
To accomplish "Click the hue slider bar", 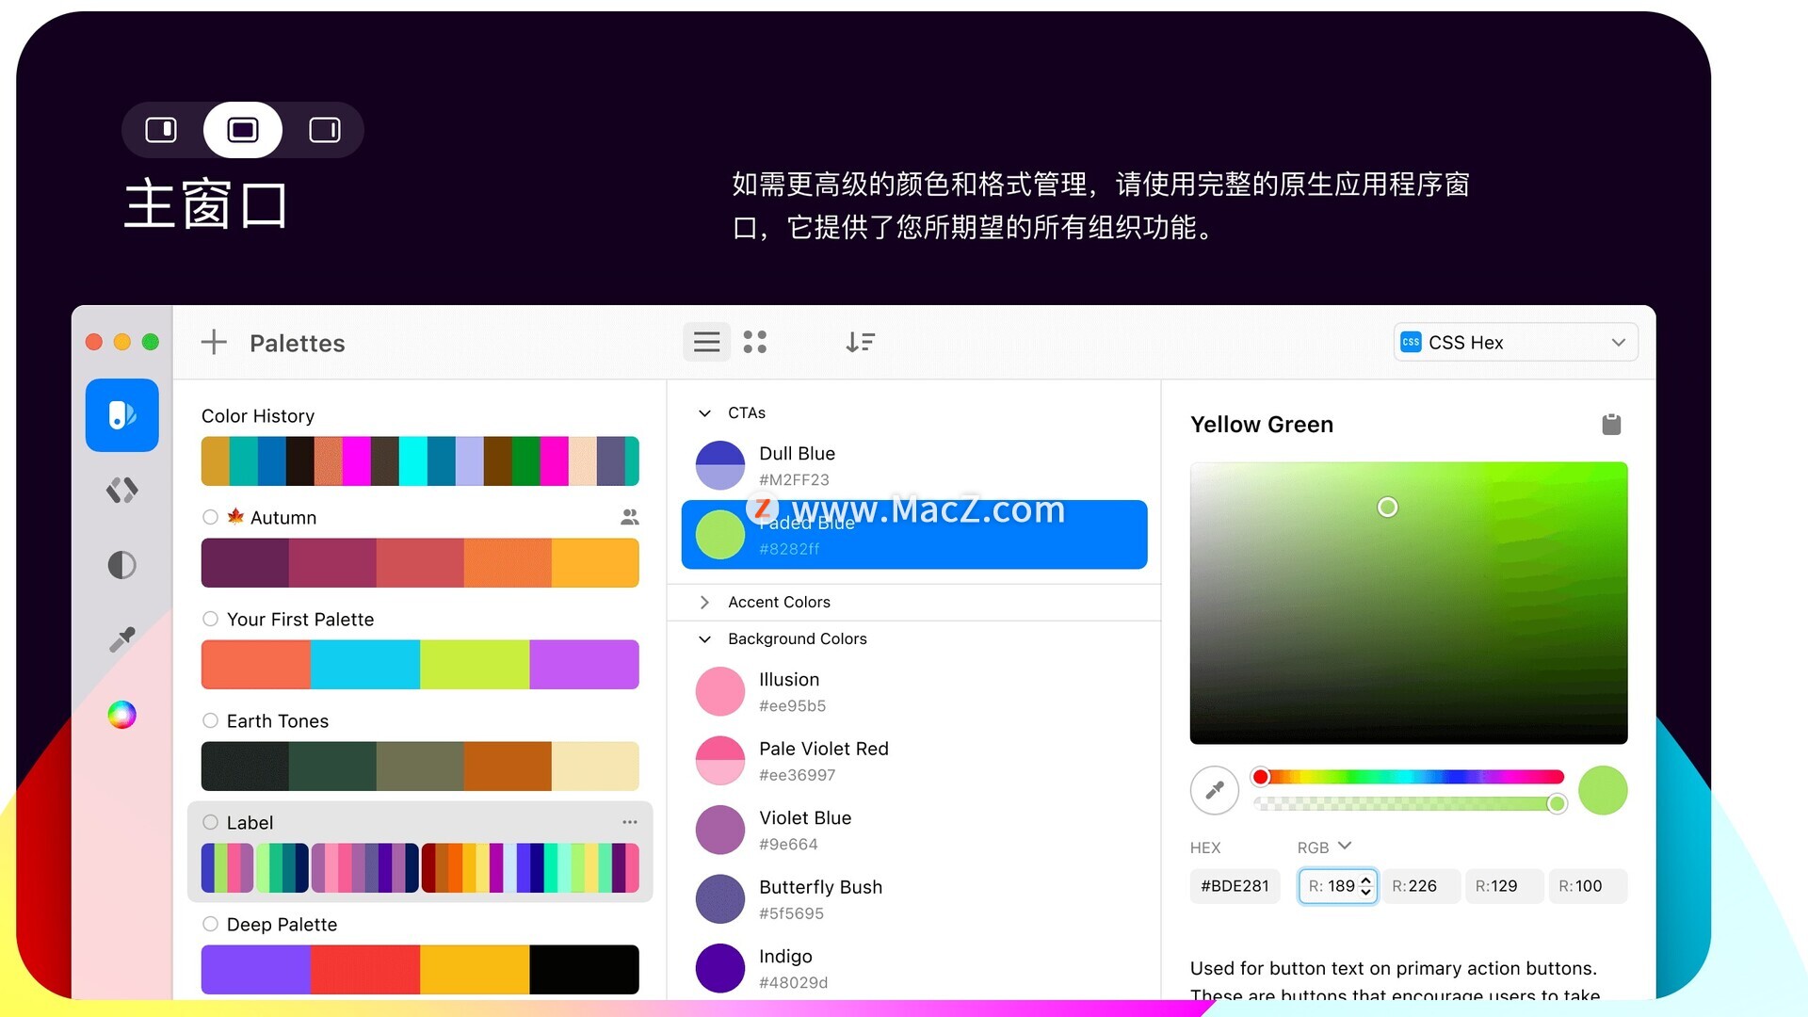I will [1407, 777].
